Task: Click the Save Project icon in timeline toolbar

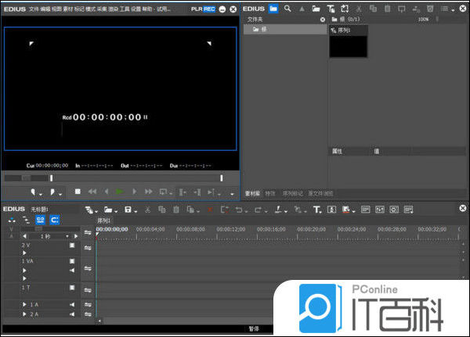Action: tap(128, 210)
